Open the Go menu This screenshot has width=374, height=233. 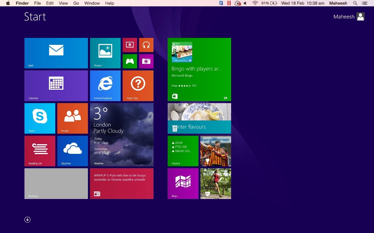[x=76, y=3]
